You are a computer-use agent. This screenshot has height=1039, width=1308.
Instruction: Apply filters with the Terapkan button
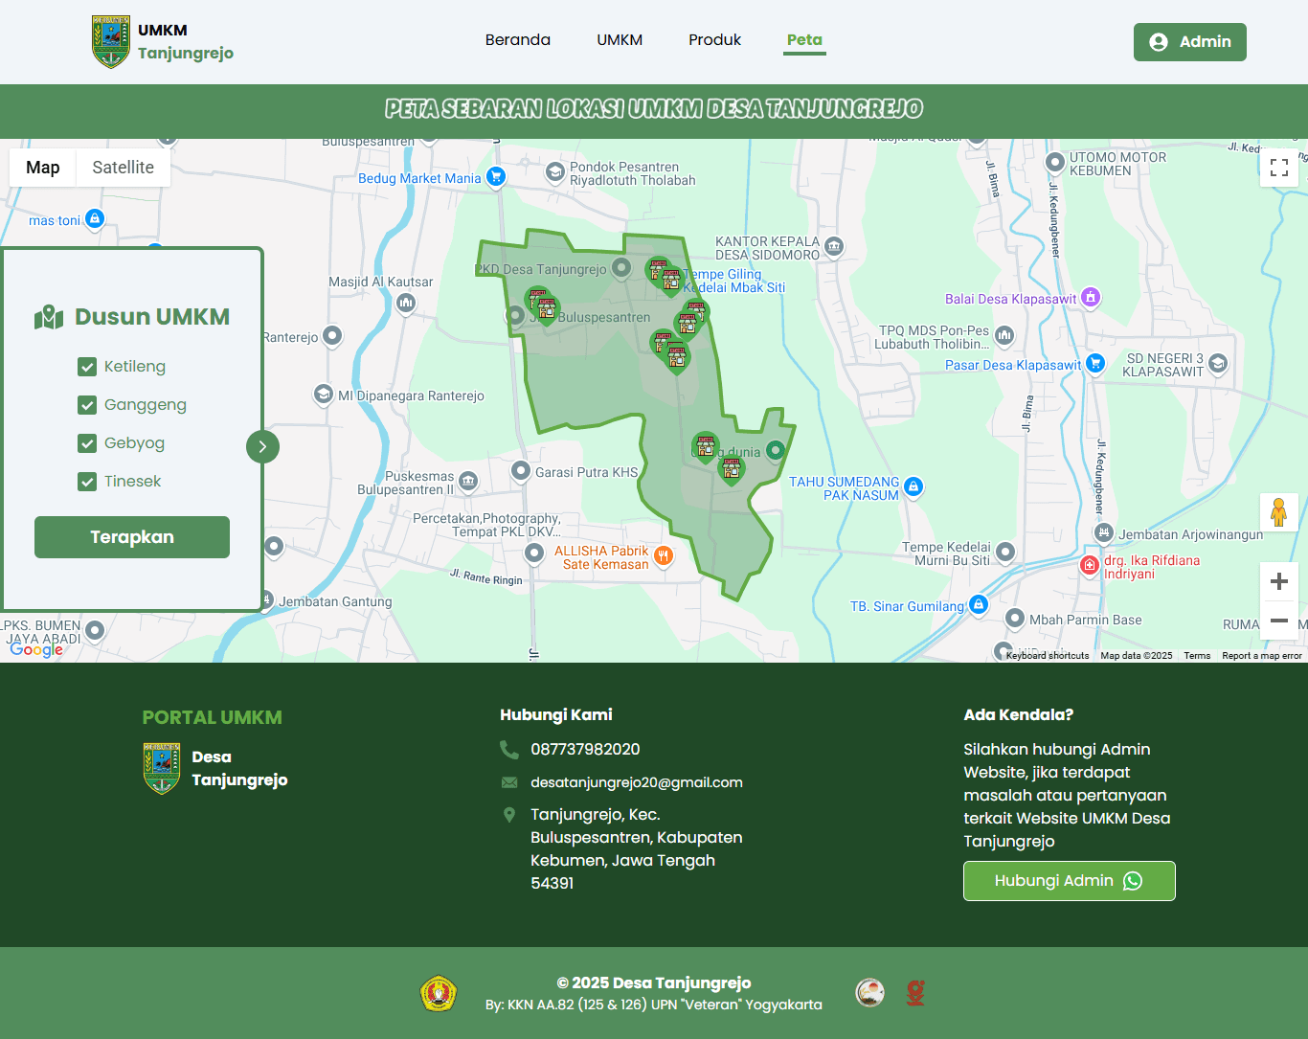[131, 537]
